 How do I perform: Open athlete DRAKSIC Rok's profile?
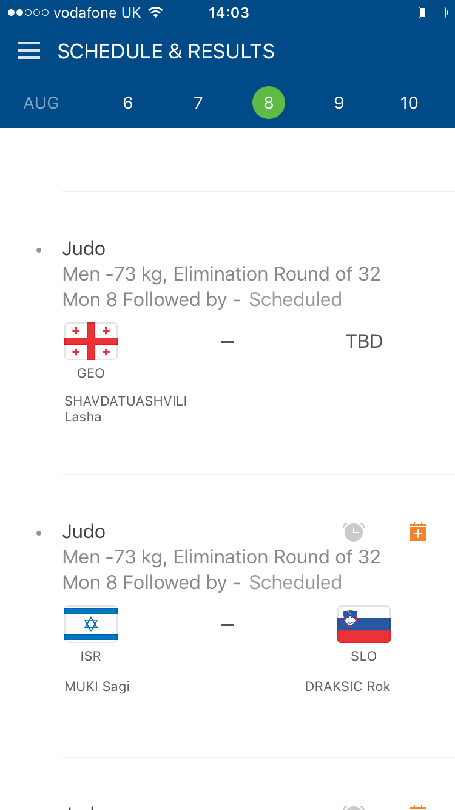click(348, 687)
